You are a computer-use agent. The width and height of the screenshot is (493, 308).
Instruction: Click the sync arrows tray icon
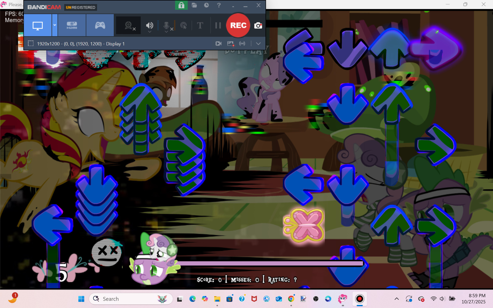pyautogui.click(x=409, y=299)
